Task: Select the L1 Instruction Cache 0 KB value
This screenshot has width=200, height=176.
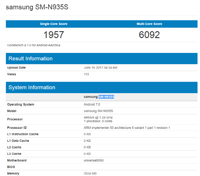Action: point(87,134)
